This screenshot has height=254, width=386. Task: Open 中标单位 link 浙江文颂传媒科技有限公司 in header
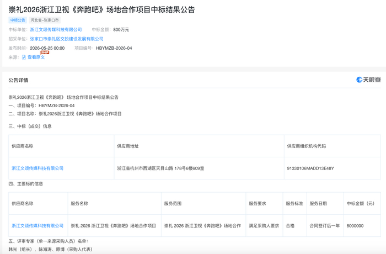tap(56, 30)
